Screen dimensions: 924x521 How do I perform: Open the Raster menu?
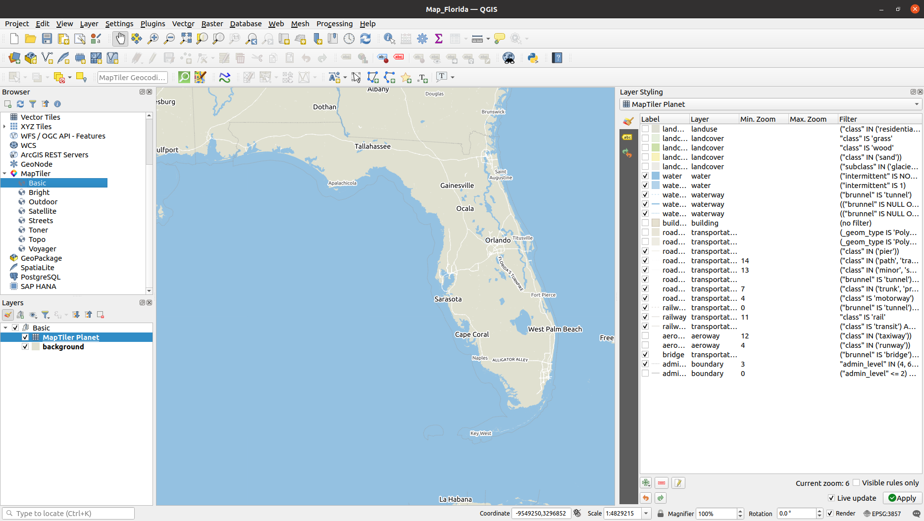[212, 24]
